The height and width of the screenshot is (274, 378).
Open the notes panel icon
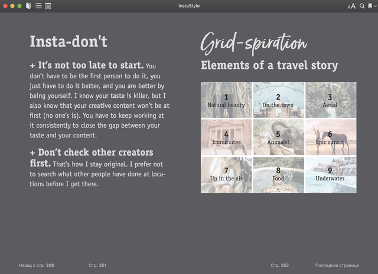tap(48, 6)
